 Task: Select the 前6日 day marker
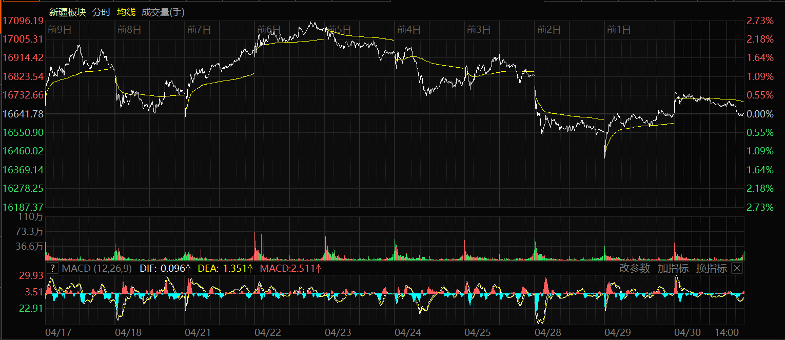click(x=269, y=30)
